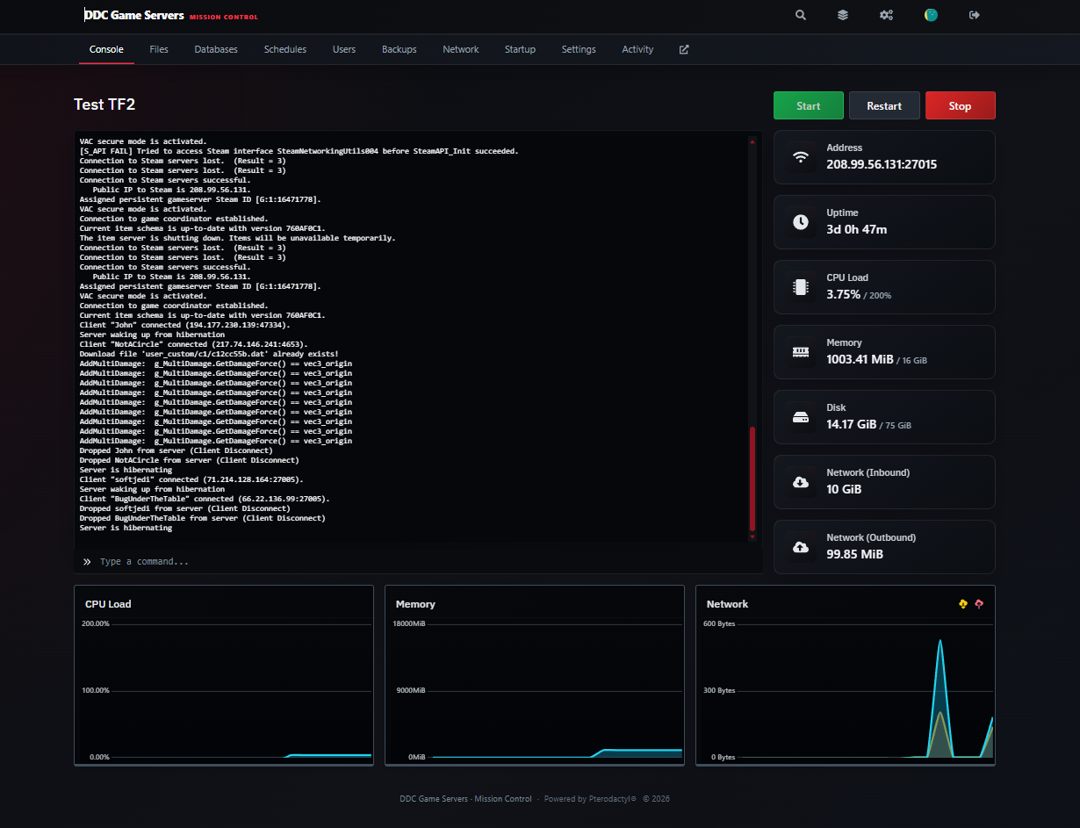
Task: Start the server with green button
Action: coord(809,105)
